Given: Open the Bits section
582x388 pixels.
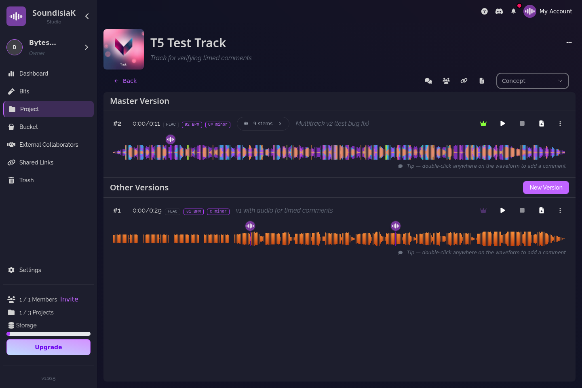Looking at the screenshot, I should point(48,91).
